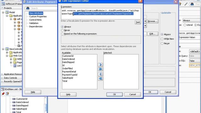Select PaymentTypeId in Available list
This screenshot has height=113, width=201.
pyautogui.click(x=70, y=75)
